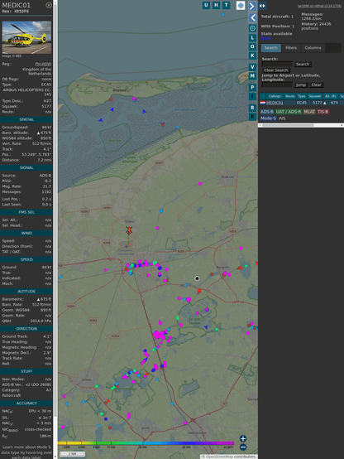This screenshot has height=459, width=344.
Task: Toggle the L labels button
Action: 252,38
